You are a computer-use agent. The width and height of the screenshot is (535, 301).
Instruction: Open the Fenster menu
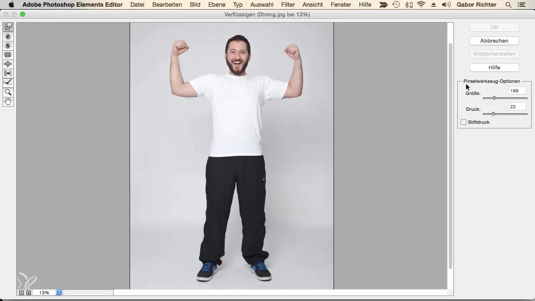tap(341, 5)
